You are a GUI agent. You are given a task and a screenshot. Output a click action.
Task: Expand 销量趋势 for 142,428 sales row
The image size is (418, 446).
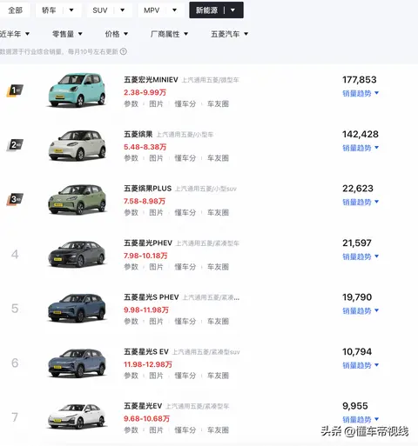point(361,148)
